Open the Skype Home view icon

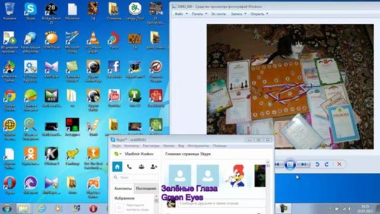117,166
